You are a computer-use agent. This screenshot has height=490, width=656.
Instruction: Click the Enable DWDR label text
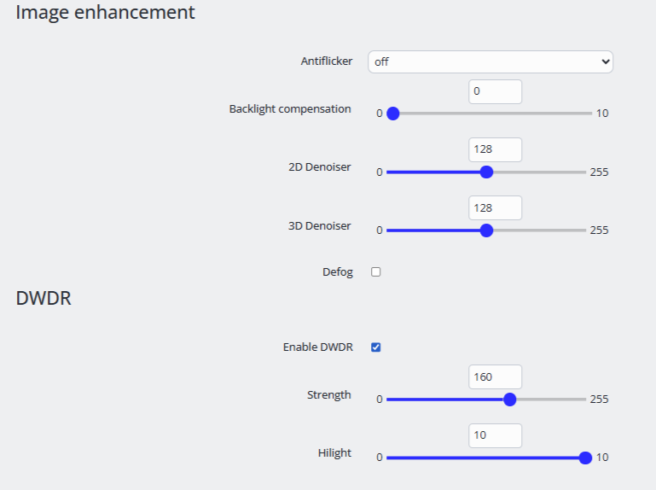coord(317,347)
